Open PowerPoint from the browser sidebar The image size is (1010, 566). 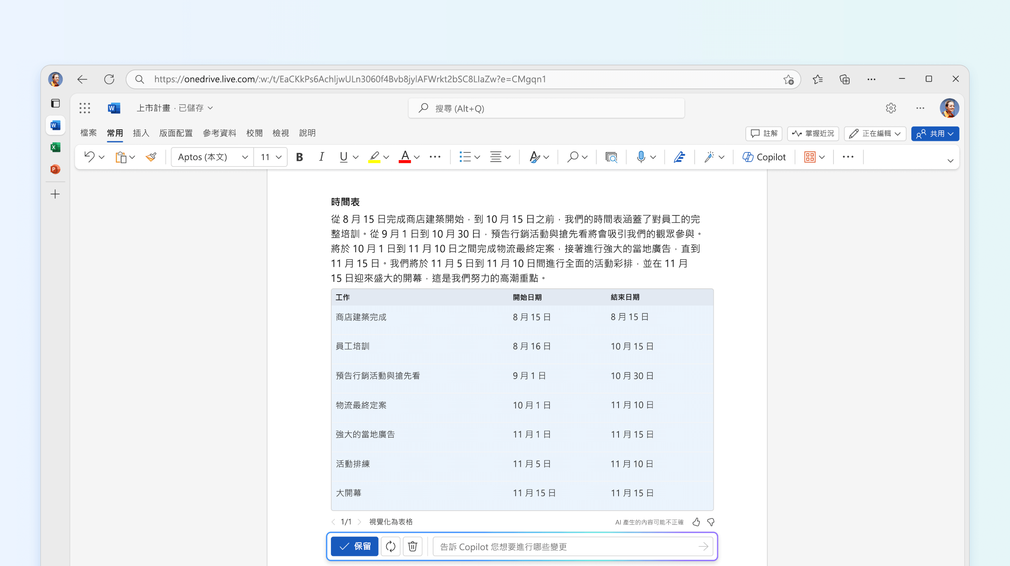pos(55,169)
